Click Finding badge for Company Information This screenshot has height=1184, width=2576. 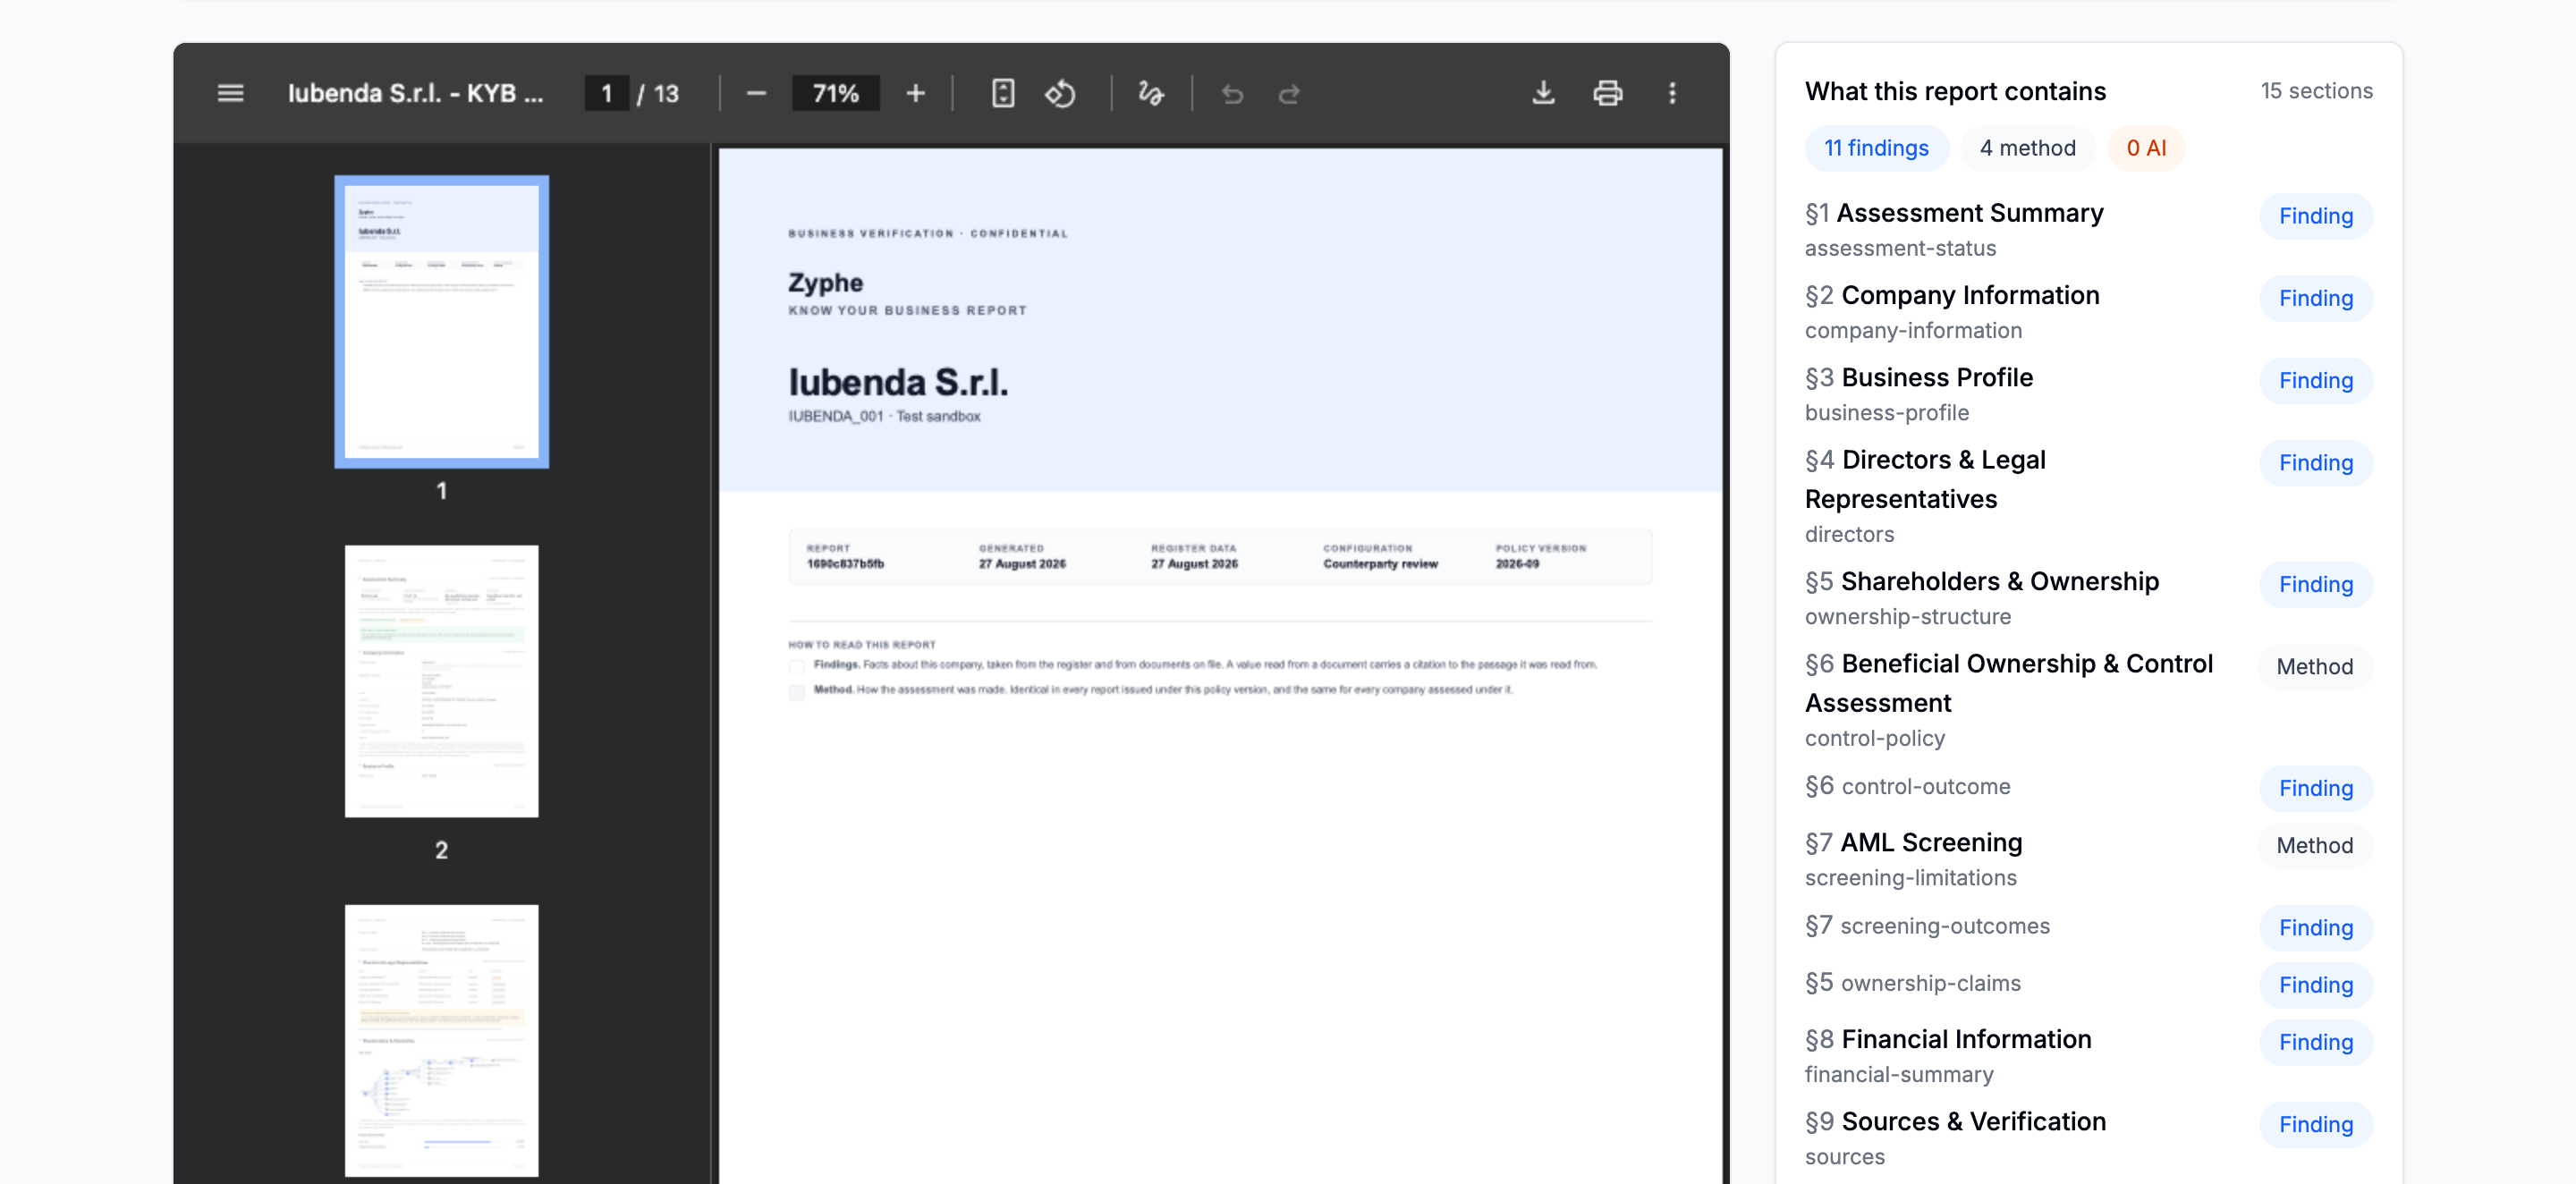pyautogui.click(x=2315, y=298)
